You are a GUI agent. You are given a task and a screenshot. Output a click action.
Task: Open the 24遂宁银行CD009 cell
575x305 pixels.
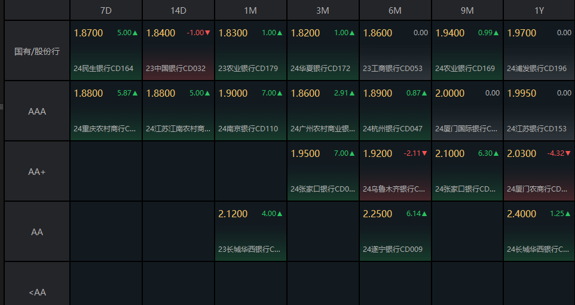tap(395, 232)
